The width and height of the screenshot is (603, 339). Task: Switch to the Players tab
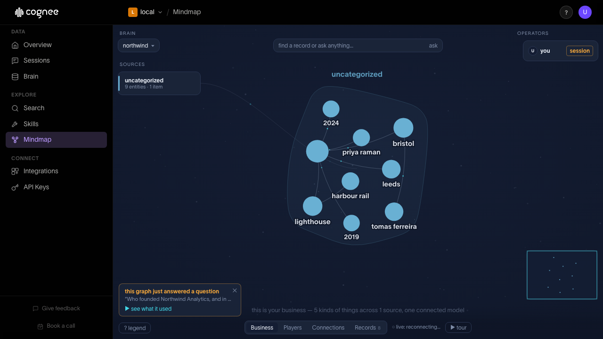(293, 328)
